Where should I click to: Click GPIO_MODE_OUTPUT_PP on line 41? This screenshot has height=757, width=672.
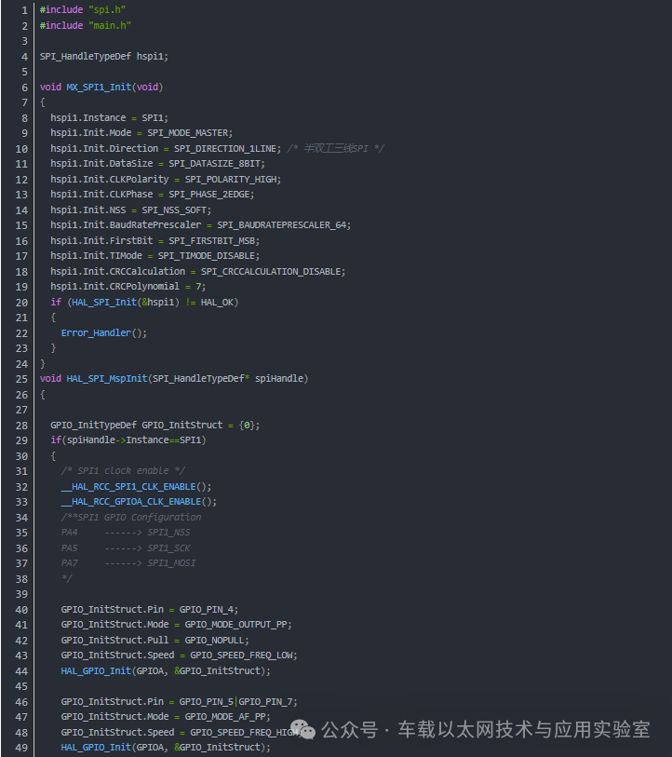pos(235,625)
